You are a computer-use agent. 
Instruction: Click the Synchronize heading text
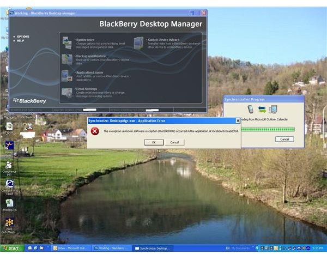(85, 40)
